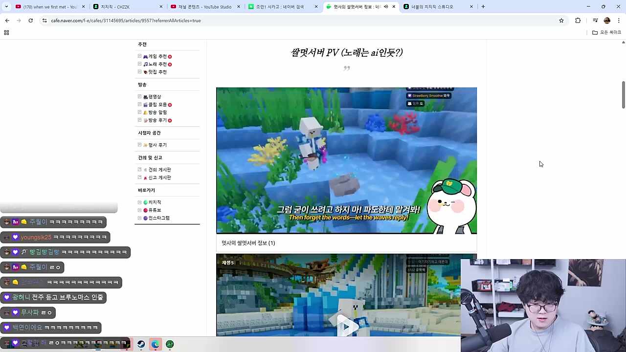Close the 치지직 - CHZZK tab
The width and height of the screenshot is (626, 352).
[x=161, y=7]
